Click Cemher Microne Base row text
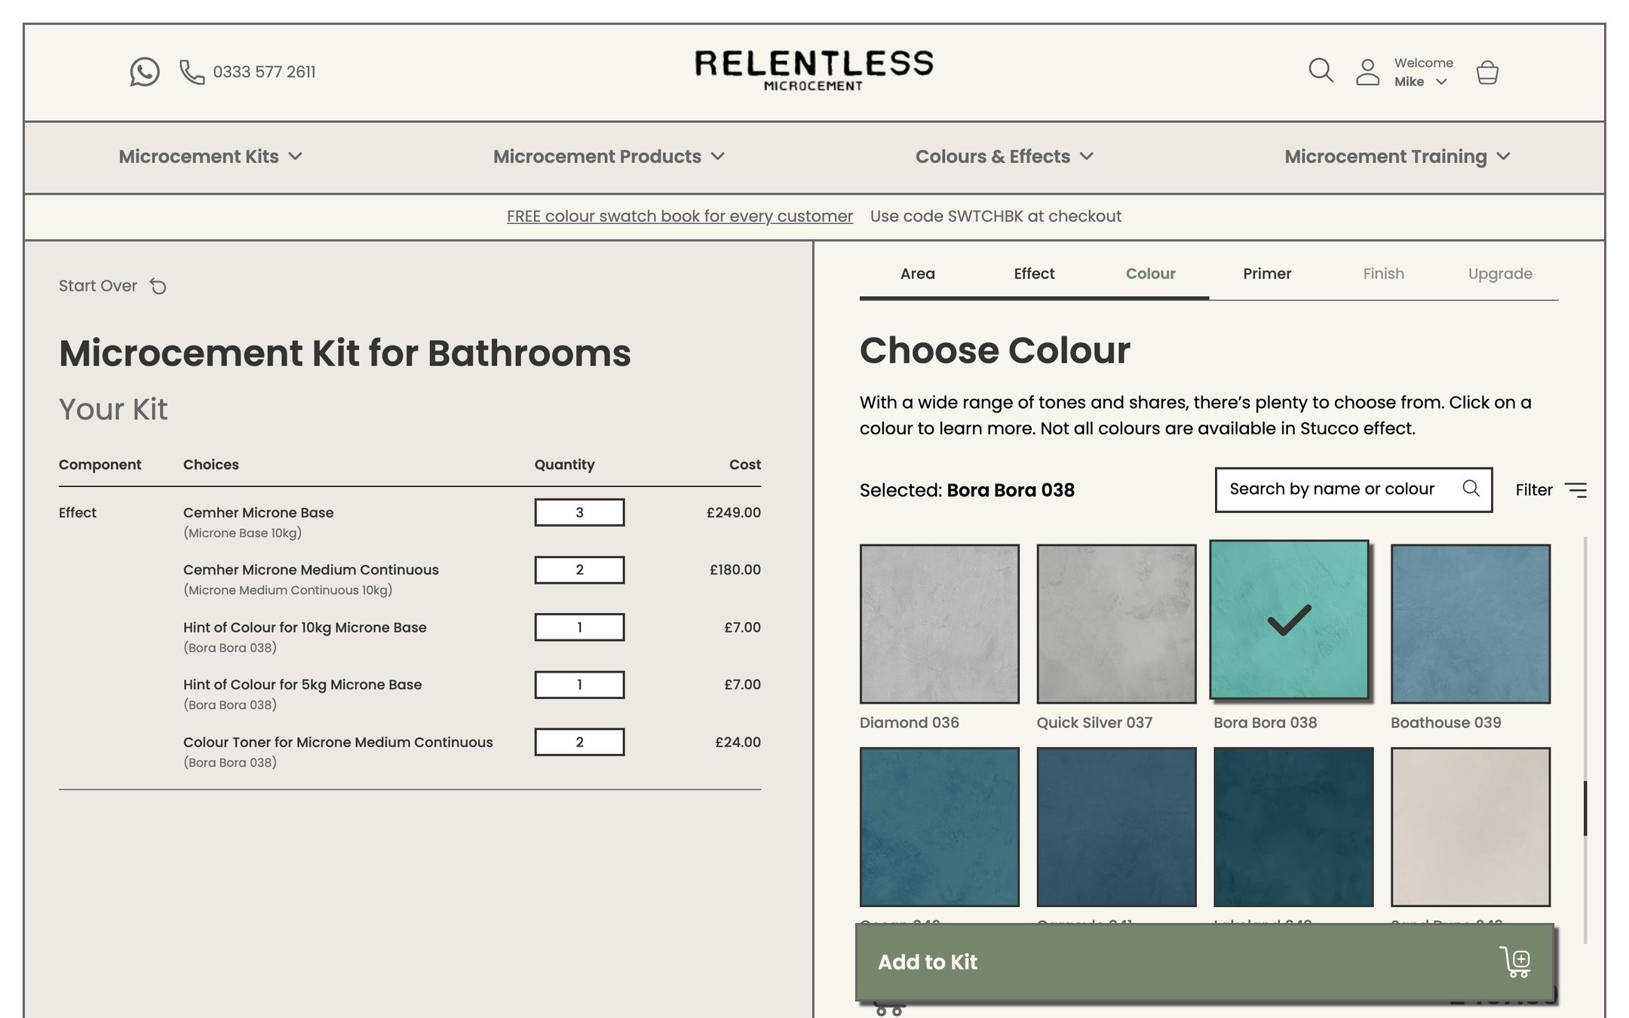1629x1018 pixels. coord(259,513)
